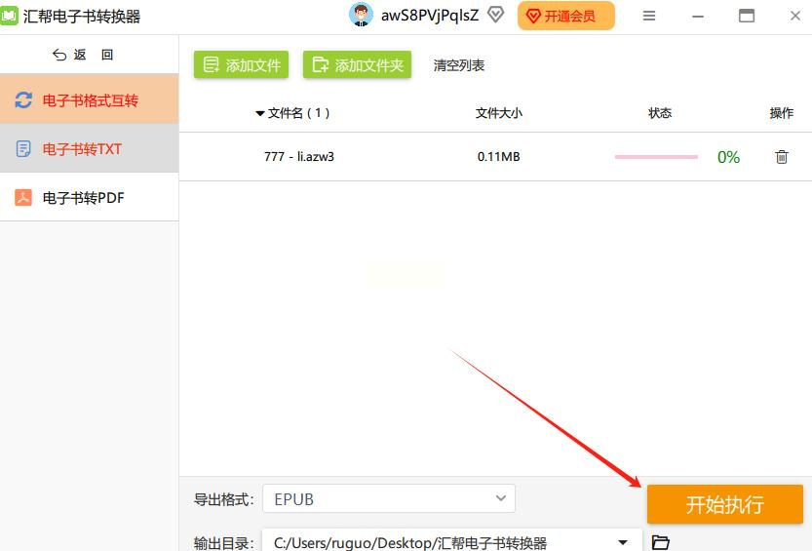Select the file name 777 - li.azw3
Screen dimensions: 812x551
(299, 156)
